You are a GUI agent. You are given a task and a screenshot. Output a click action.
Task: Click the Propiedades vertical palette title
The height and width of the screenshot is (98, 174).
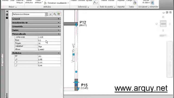coord(2,60)
